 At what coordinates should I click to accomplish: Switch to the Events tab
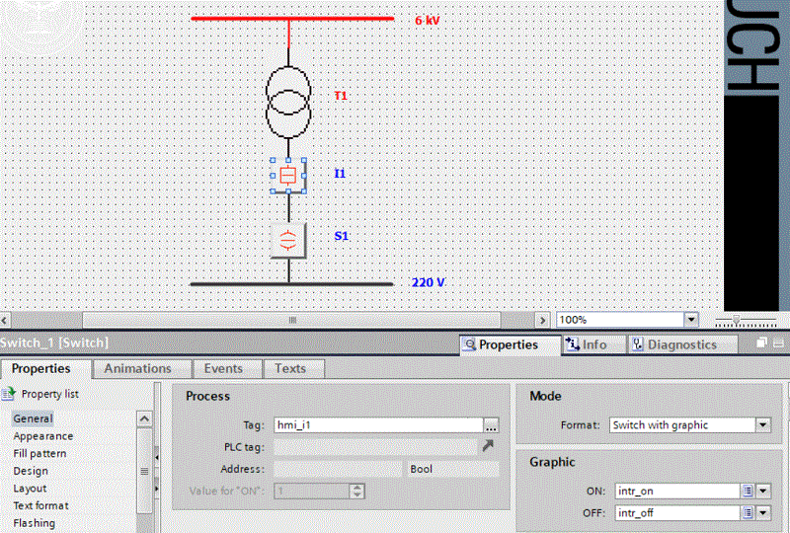coord(223,368)
